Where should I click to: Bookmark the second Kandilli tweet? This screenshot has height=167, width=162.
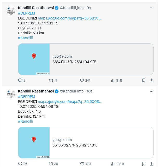[144, 164]
